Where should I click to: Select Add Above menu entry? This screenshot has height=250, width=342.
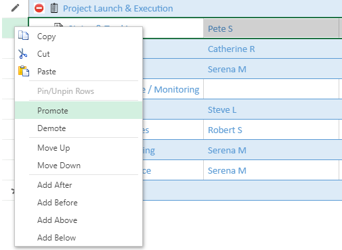click(79, 220)
